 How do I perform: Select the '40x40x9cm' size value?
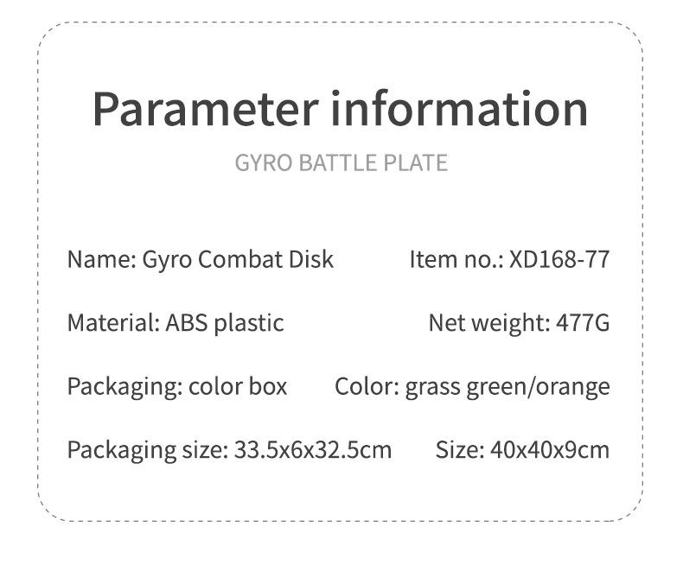click(x=549, y=450)
